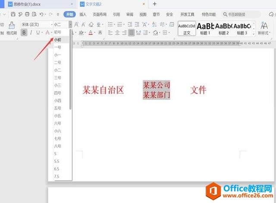Expand the styles gallery list
Image resolution: width=276 pixels, height=203 pixels.
point(254,34)
